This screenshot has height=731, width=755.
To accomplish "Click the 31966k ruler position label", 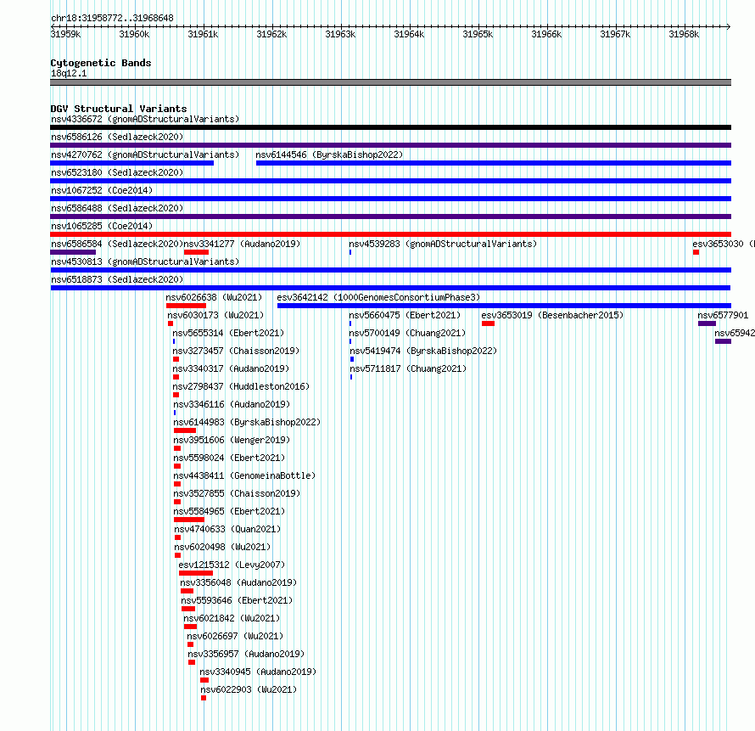I will pos(546,34).
